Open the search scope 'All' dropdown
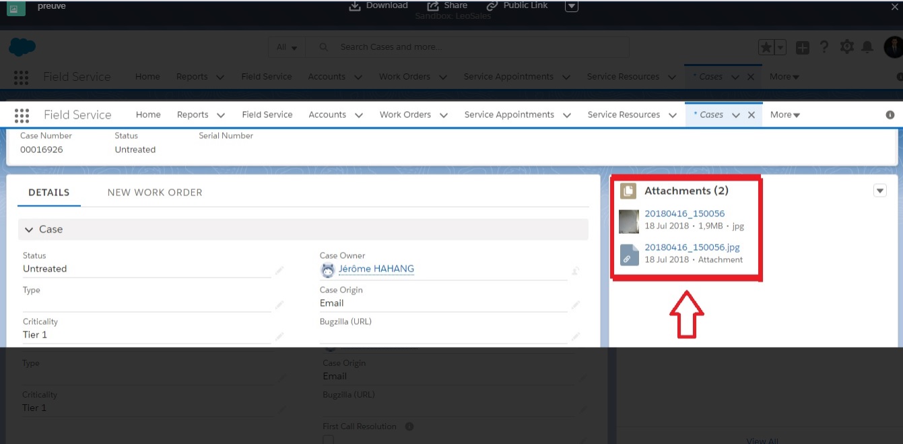This screenshot has width=903, height=444. 286,47
